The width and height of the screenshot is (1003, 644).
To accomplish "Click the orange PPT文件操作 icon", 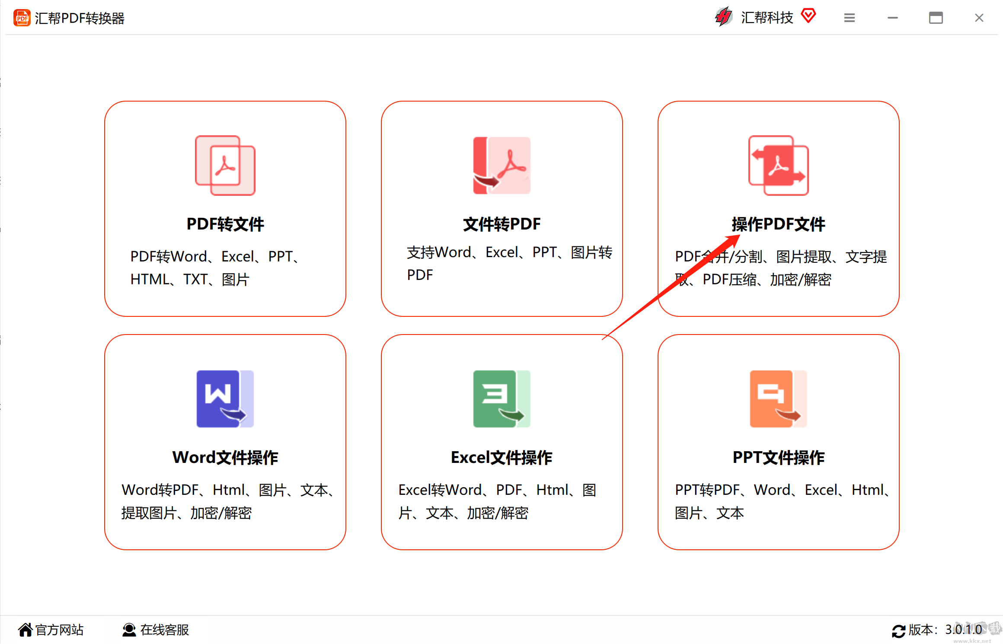I will coord(778,399).
